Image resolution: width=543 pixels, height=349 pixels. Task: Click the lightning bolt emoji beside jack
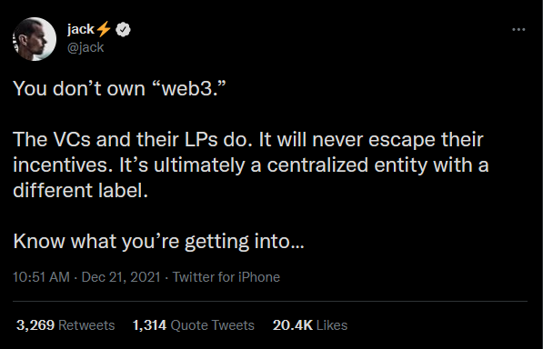[103, 29]
